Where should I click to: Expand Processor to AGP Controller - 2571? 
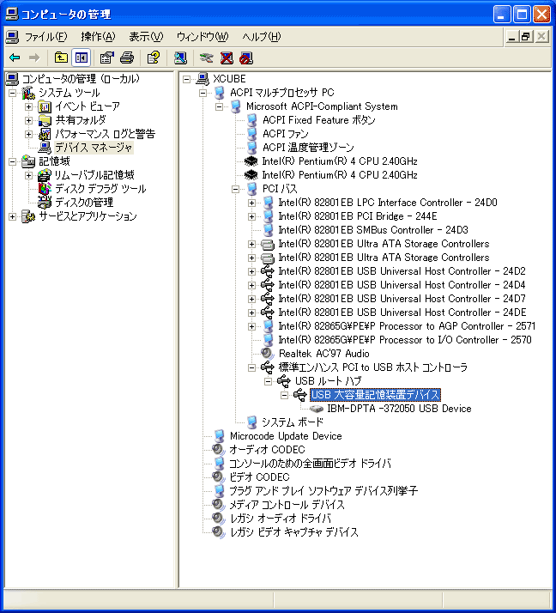(251, 326)
